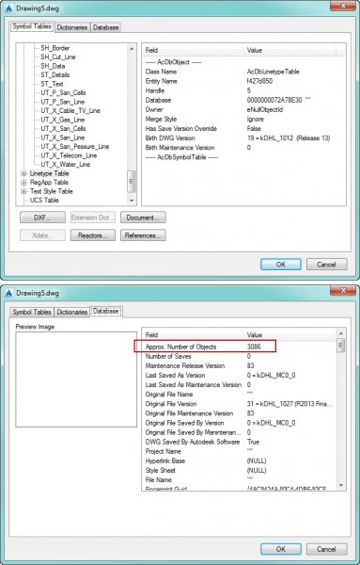Open Database tab in upper dialog

(x=105, y=27)
